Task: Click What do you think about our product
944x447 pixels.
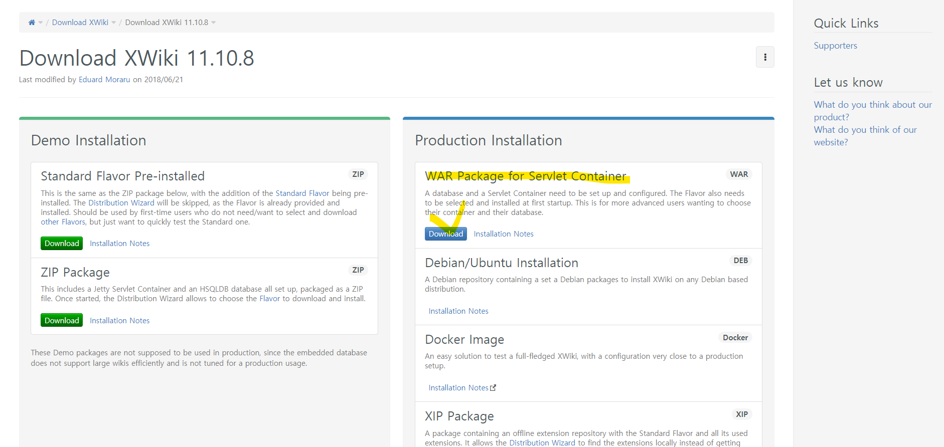Action: 873,111
